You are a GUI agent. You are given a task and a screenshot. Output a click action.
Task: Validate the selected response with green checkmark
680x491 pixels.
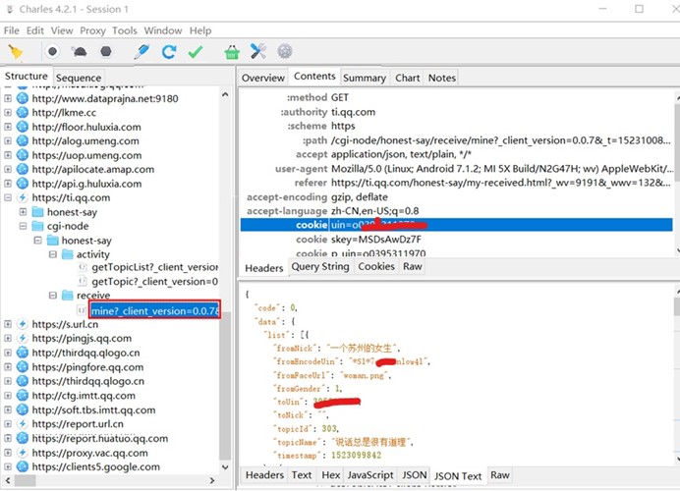point(196,52)
